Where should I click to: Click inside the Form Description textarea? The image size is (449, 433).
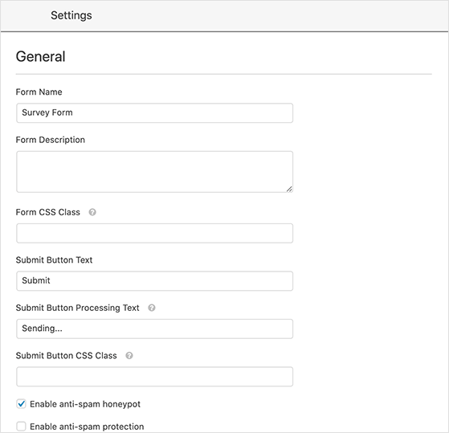(155, 172)
